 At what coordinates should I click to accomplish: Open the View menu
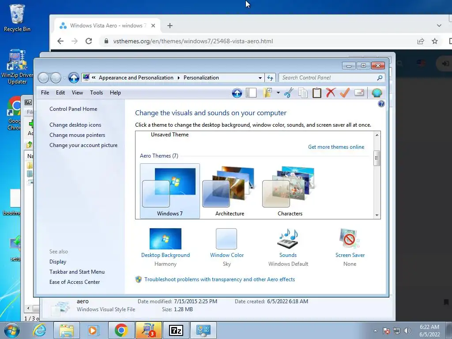(x=77, y=93)
